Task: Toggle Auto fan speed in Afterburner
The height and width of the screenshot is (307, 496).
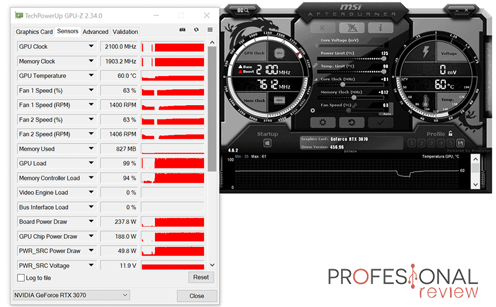Action: (x=387, y=113)
